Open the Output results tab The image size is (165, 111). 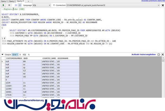pyautogui.click(x=8, y=54)
